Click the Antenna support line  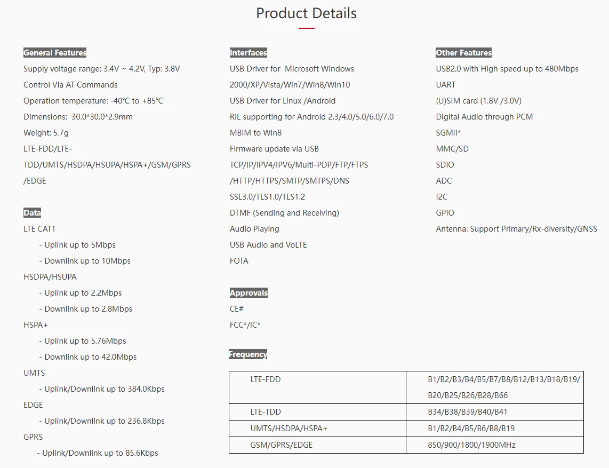pyautogui.click(x=516, y=229)
